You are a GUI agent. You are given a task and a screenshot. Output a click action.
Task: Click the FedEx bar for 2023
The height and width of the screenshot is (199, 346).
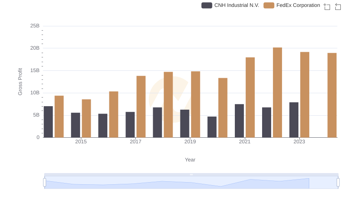(304, 95)
